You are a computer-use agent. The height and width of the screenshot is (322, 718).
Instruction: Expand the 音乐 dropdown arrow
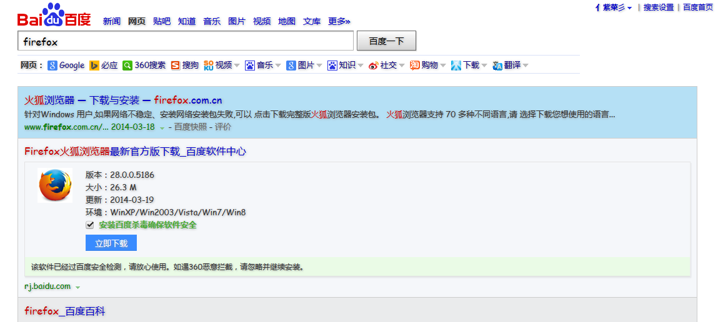(x=278, y=66)
